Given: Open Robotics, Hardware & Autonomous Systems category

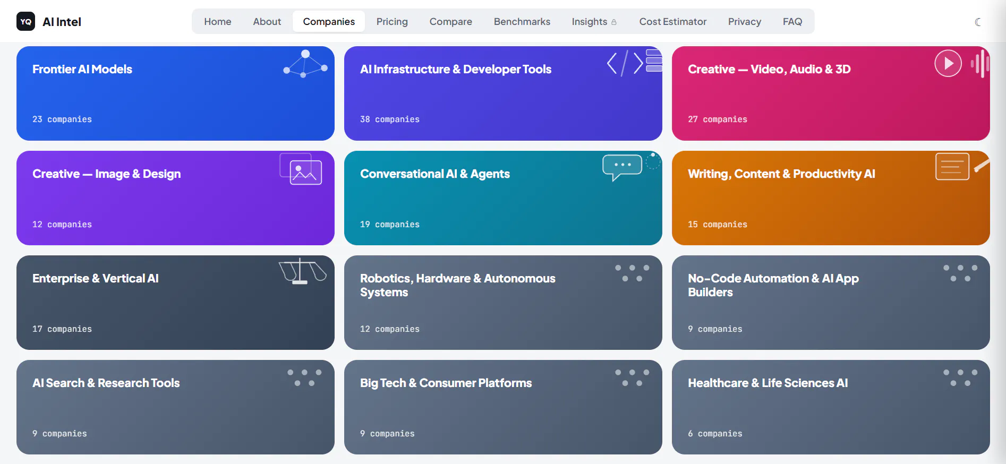Looking at the screenshot, I should click(x=503, y=303).
